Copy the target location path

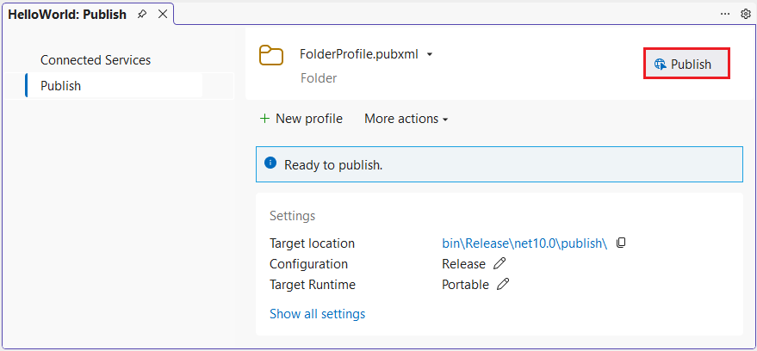[x=621, y=243]
